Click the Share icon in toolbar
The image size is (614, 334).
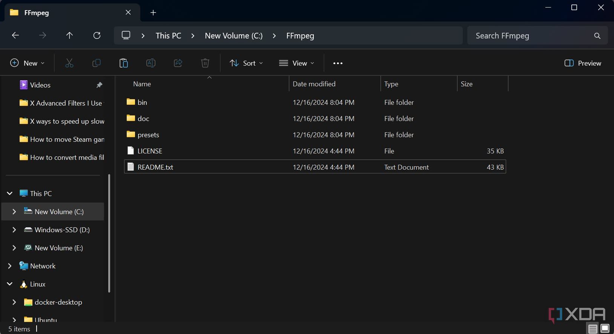(178, 63)
